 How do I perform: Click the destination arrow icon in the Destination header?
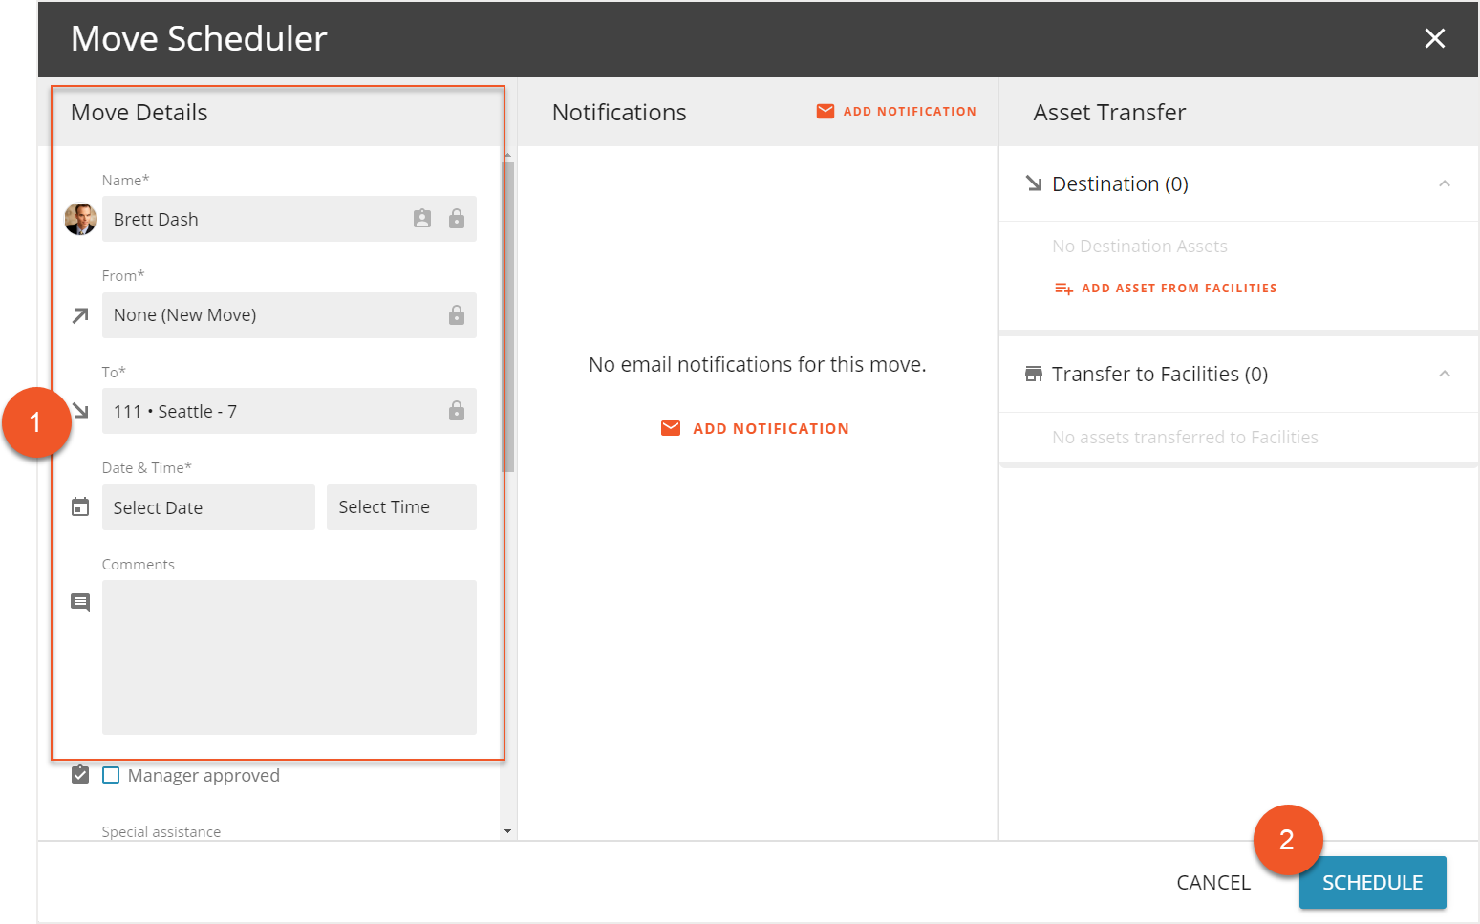click(x=1034, y=183)
